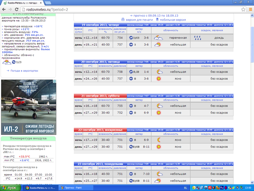The image size is (254, 191).
Task: Click the mobile version phone icon
Action: point(157,19)
